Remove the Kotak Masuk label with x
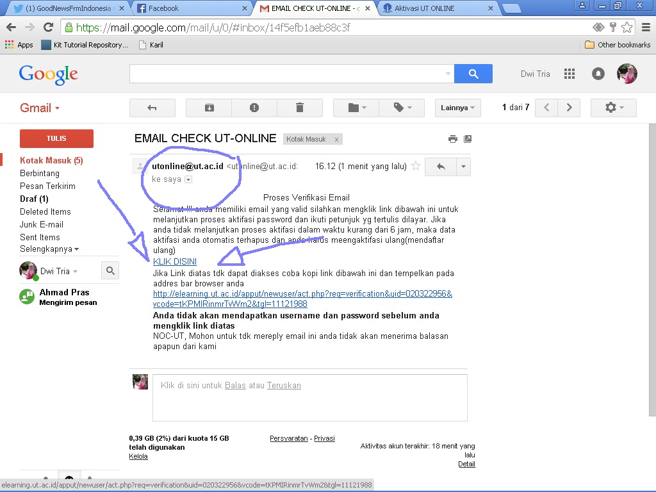656x492 pixels. [x=336, y=139]
